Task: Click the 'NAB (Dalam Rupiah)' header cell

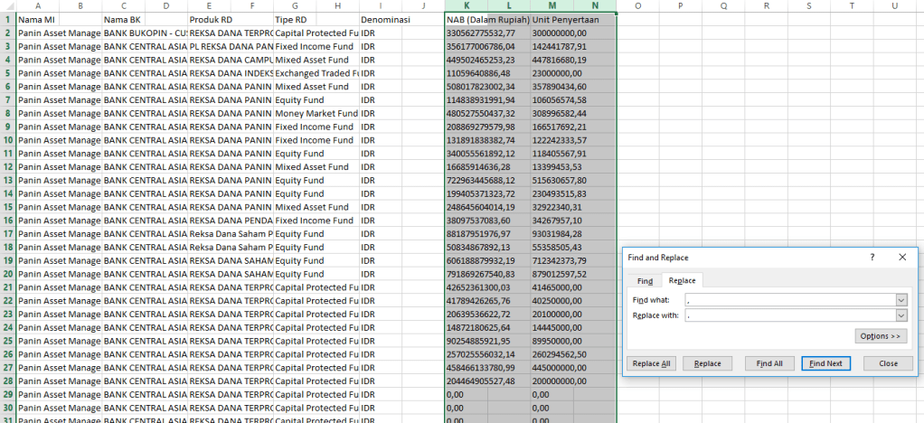Action: [486, 19]
